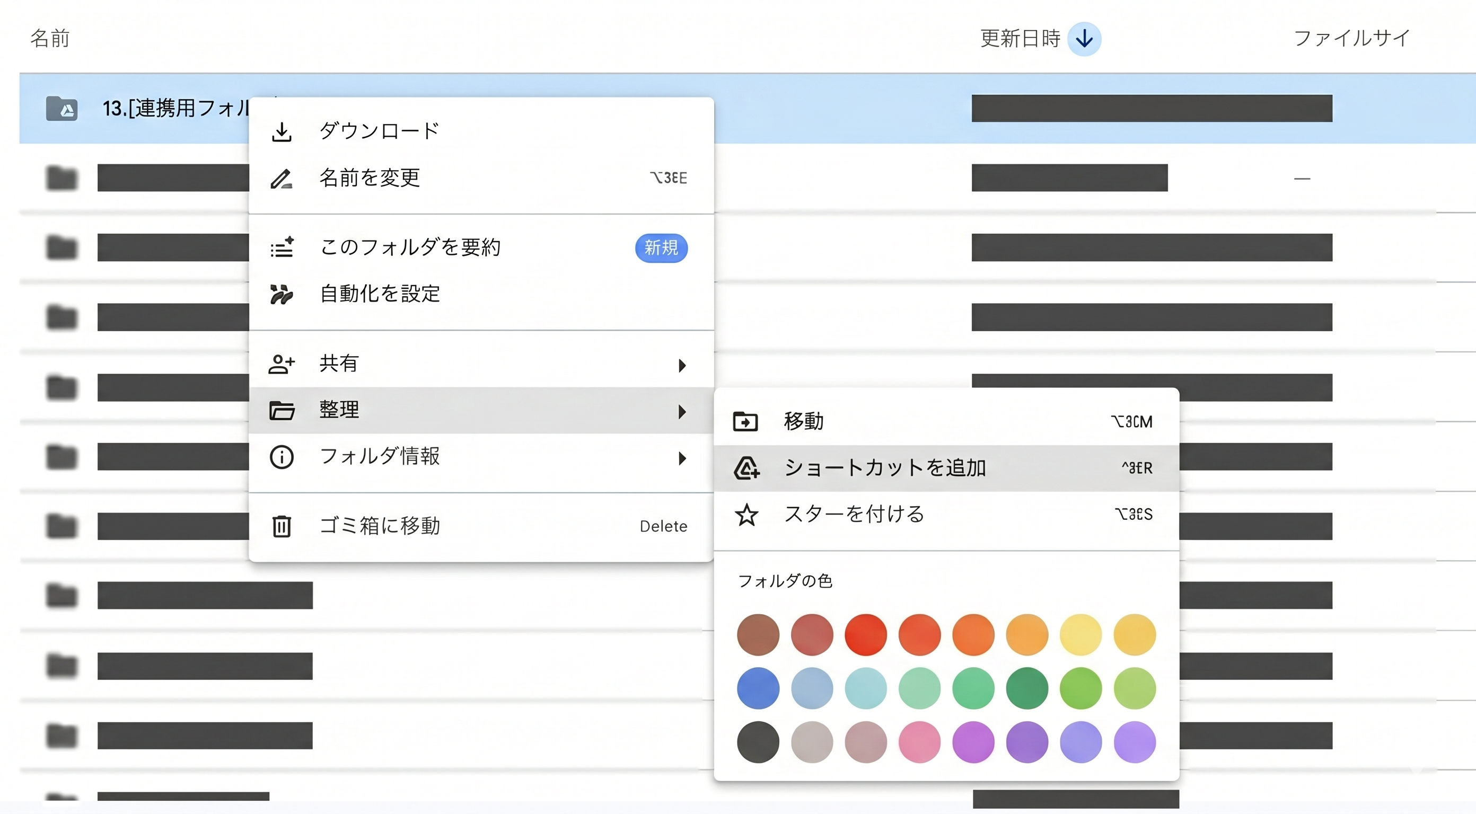Select the 13.[連携用フォル folder row
This screenshot has width=1476, height=814.
[x=747, y=108]
